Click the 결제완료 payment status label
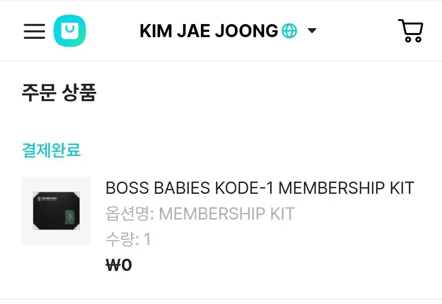The width and height of the screenshot is (442, 304). pos(51,150)
